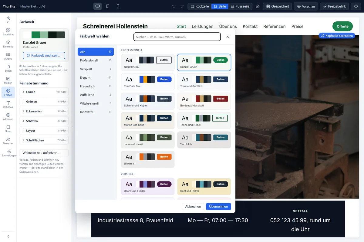Choose the ThurData Blau color theme
This screenshot has width=364, height=242.
coord(148,82)
